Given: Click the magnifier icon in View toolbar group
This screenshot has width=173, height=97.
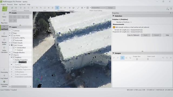Looking at the screenshot, I should pyautogui.click(x=41, y=8).
